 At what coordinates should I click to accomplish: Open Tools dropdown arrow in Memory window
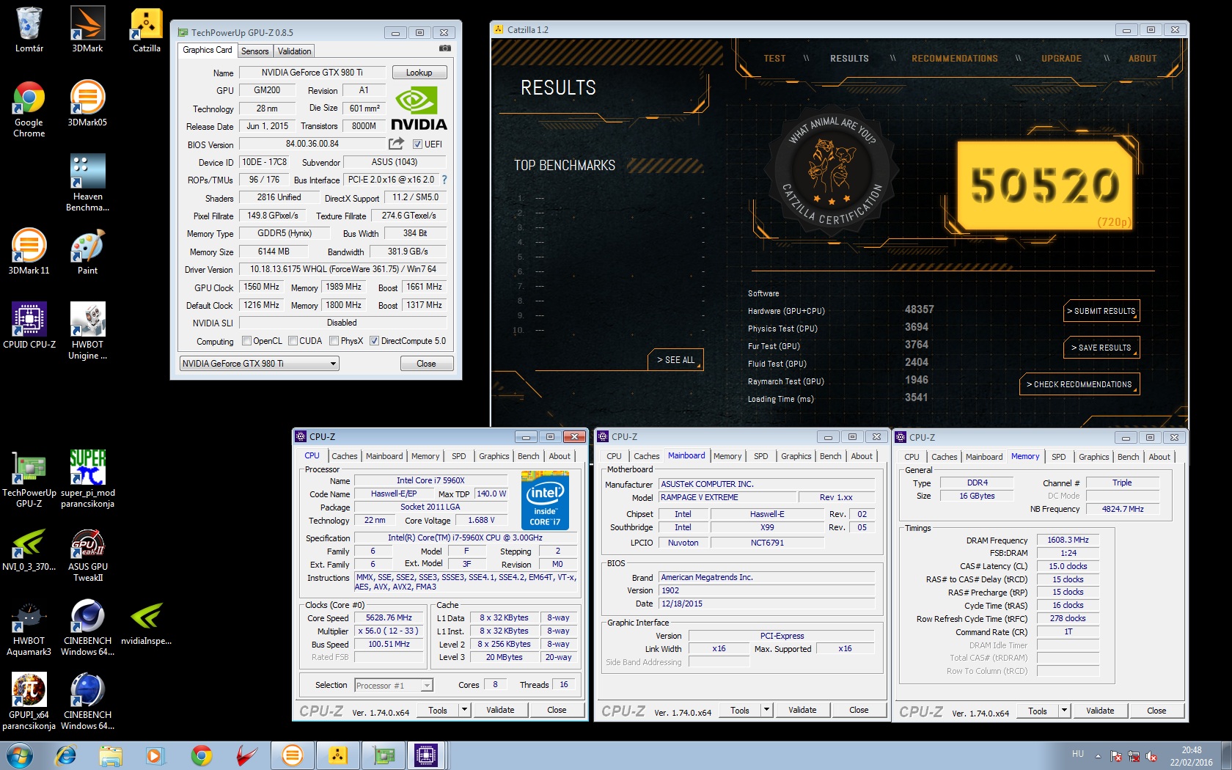click(x=1064, y=711)
